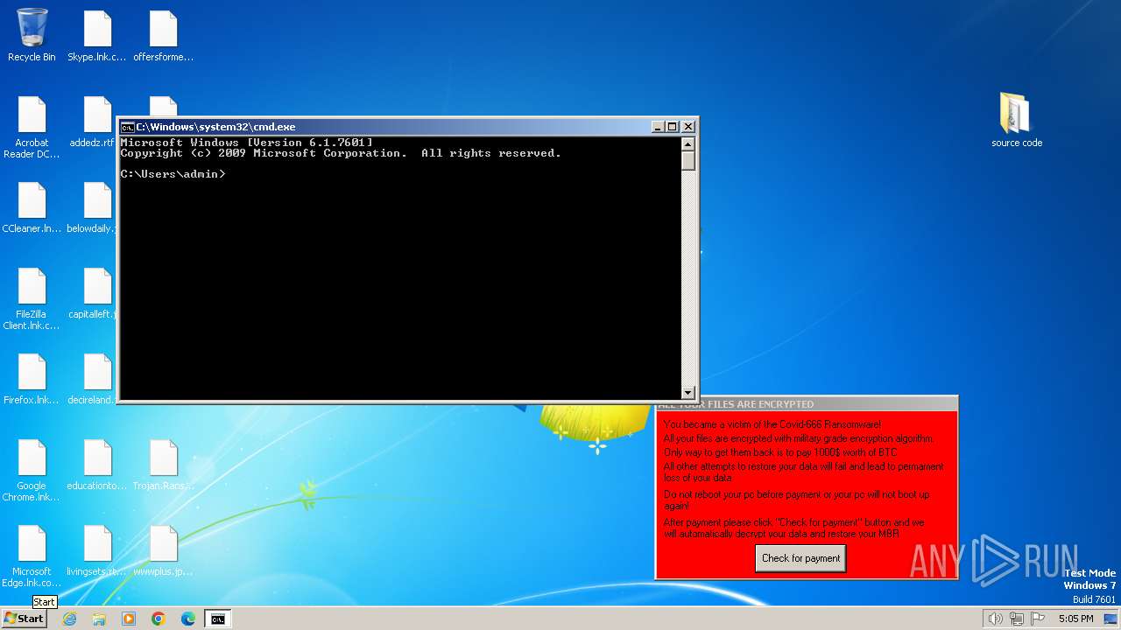
Task: Select the wwwplus.jp desktop file
Action: click(x=163, y=549)
